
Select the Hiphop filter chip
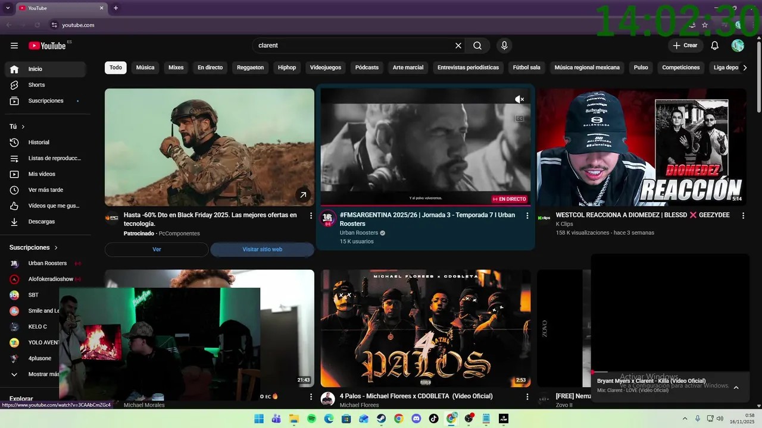[x=287, y=68]
